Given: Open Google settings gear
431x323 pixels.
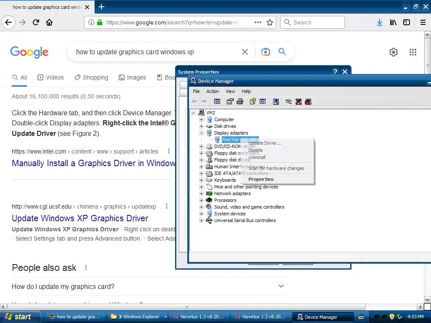Looking at the screenshot, I should tap(394, 52).
